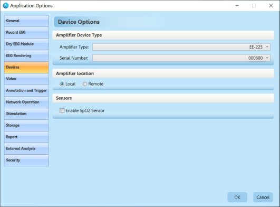Show the Storage options tab
Viewport: 280px width, 207px height.
tap(26, 126)
